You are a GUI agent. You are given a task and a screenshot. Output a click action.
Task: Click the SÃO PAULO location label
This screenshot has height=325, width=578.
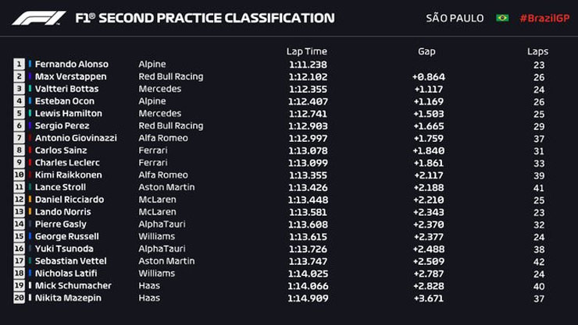pos(455,18)
